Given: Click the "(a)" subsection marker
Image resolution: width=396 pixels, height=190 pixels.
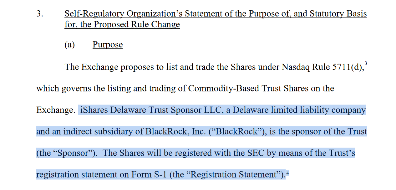Looking at the screenshot, I should [x=69, y=45].
